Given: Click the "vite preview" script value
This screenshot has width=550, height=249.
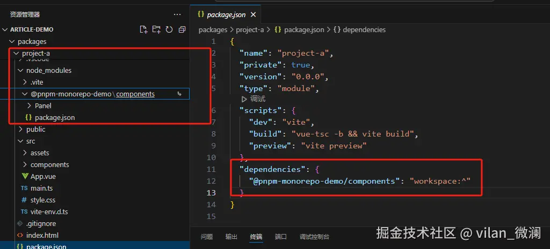Looking at the screenshot, I should pos(334,146).
